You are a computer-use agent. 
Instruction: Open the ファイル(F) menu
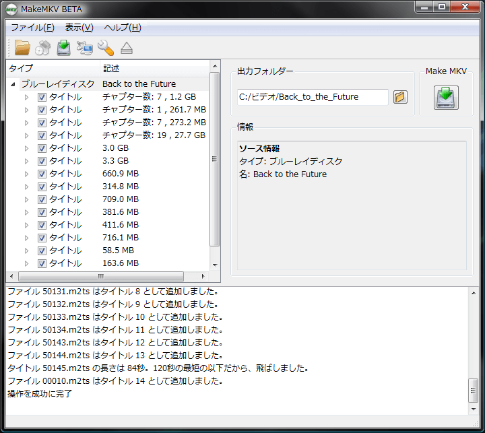pyautogui.click(x=32, y=28)
